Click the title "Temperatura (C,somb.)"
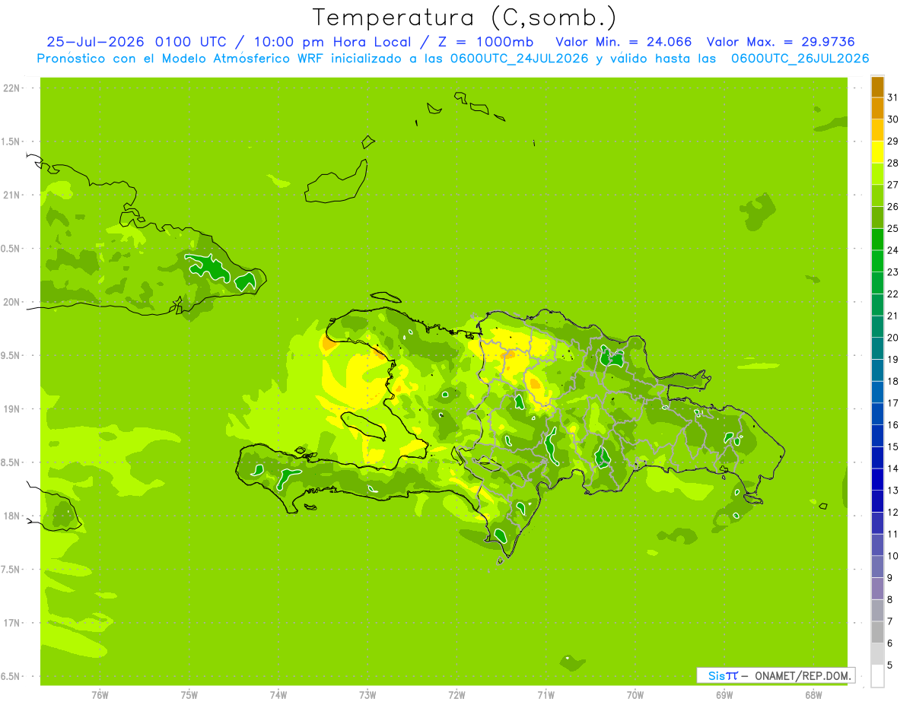The width and height of the screenshot is (913, 705). (x=465, y=17)
